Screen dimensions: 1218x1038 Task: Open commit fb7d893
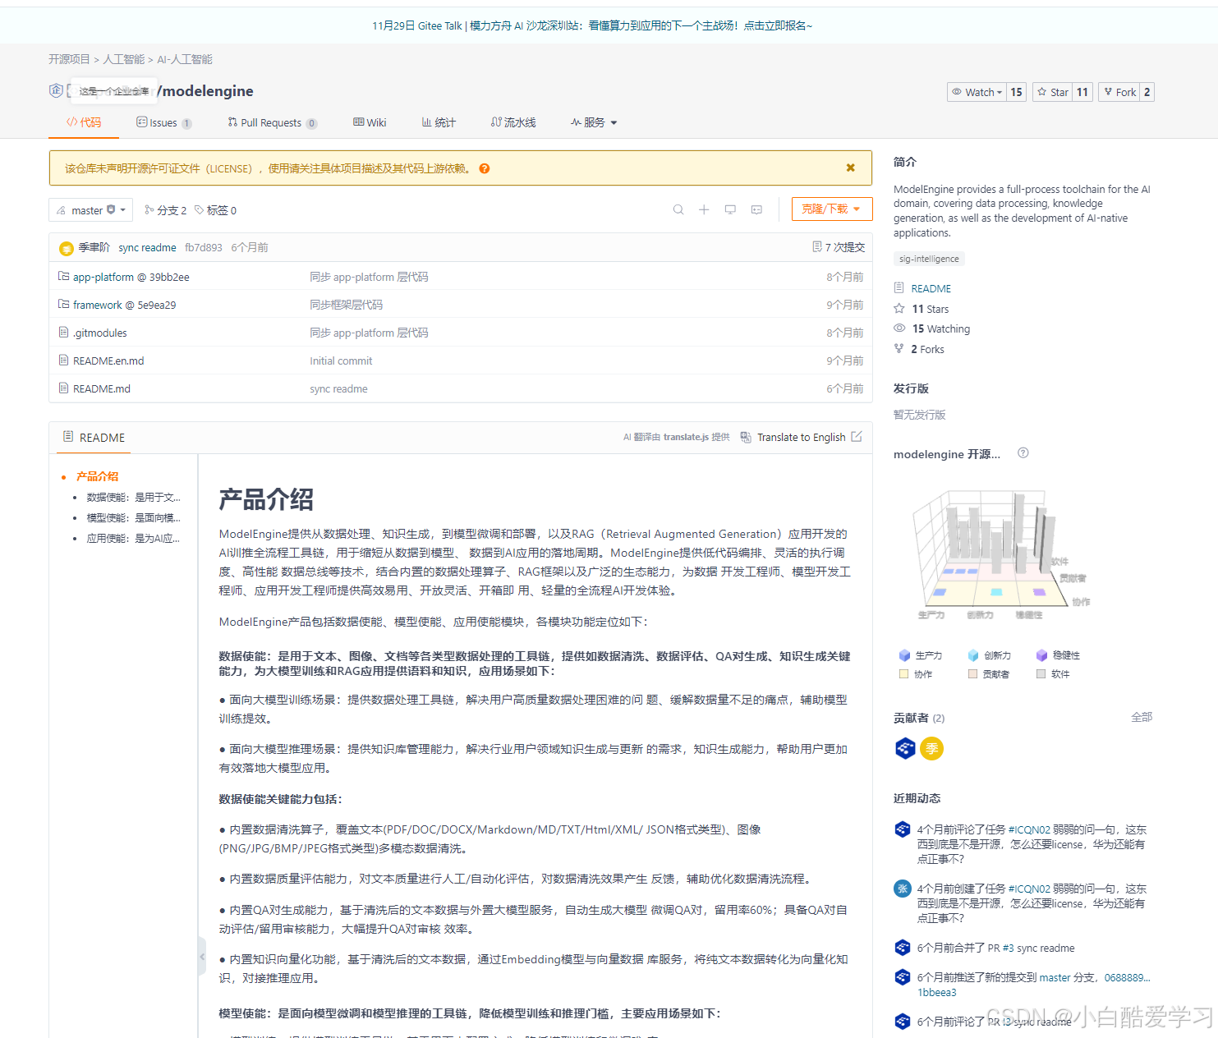(203, 247)
